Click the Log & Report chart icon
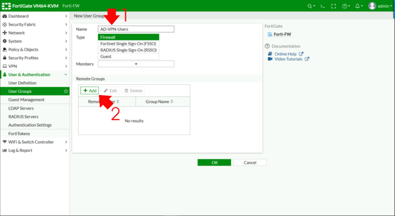 (x=5, y=150)
